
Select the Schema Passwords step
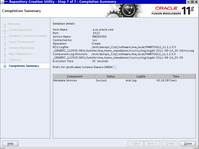(21, 48)
